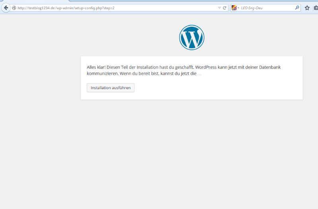Image resolution: width=318 pixels, height=209 pixels.
Task: Open the bookmarks list icon
Action: point(316,8)
